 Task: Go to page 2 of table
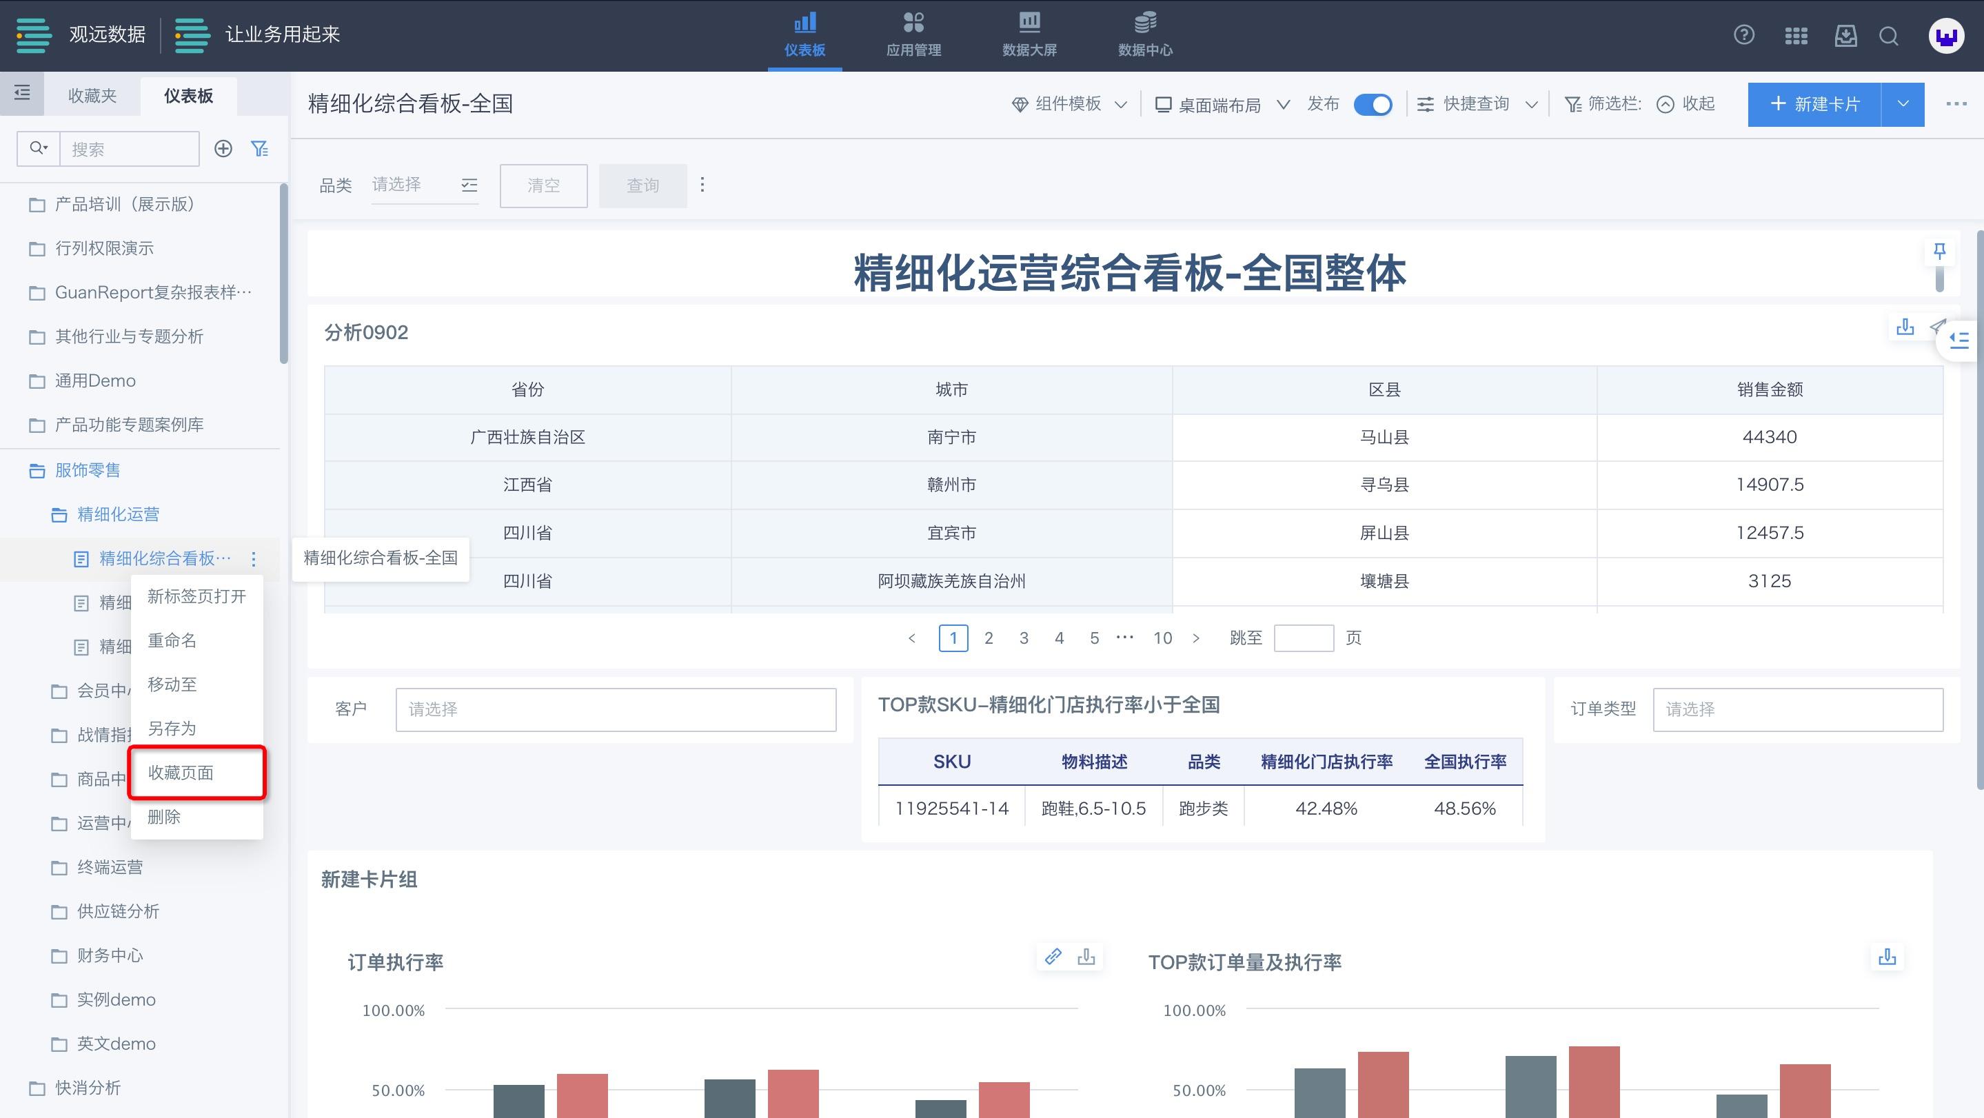(x=988, y=638)
